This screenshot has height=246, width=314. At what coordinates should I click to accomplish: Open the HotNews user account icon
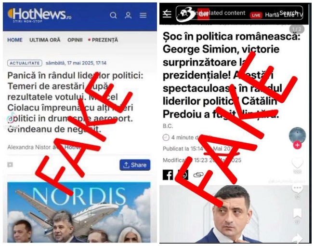128,15
